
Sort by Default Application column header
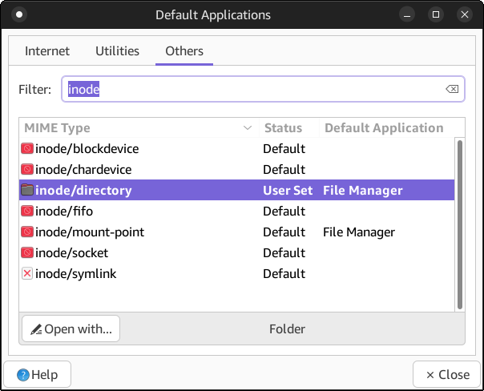[392, 127]
